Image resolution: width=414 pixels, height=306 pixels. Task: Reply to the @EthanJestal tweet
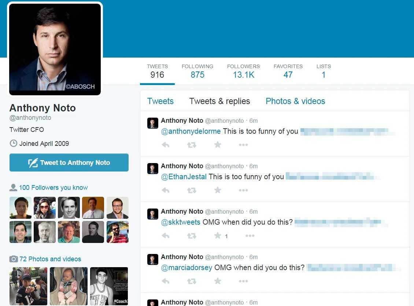pos(166,190)
